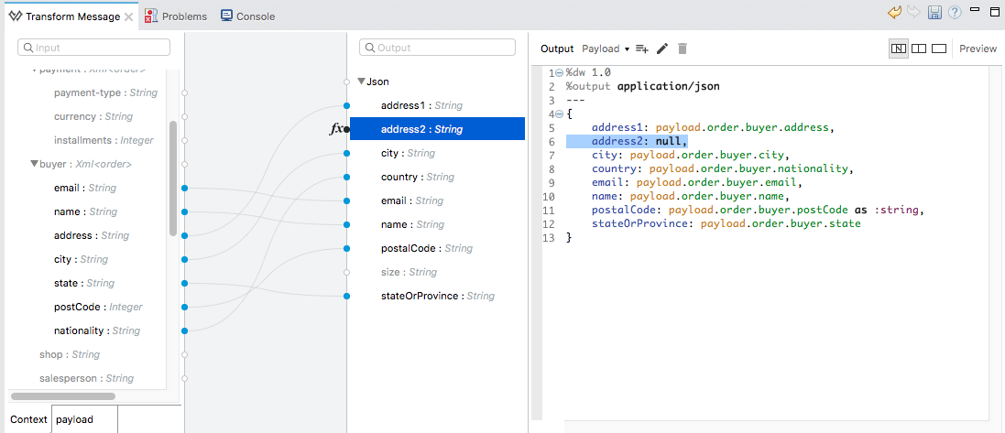Close the Transform Message tab

[x=129, y=16]
